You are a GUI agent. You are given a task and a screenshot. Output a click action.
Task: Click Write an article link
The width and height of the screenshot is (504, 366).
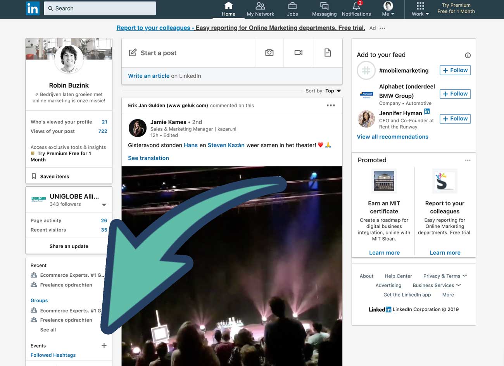149,76
